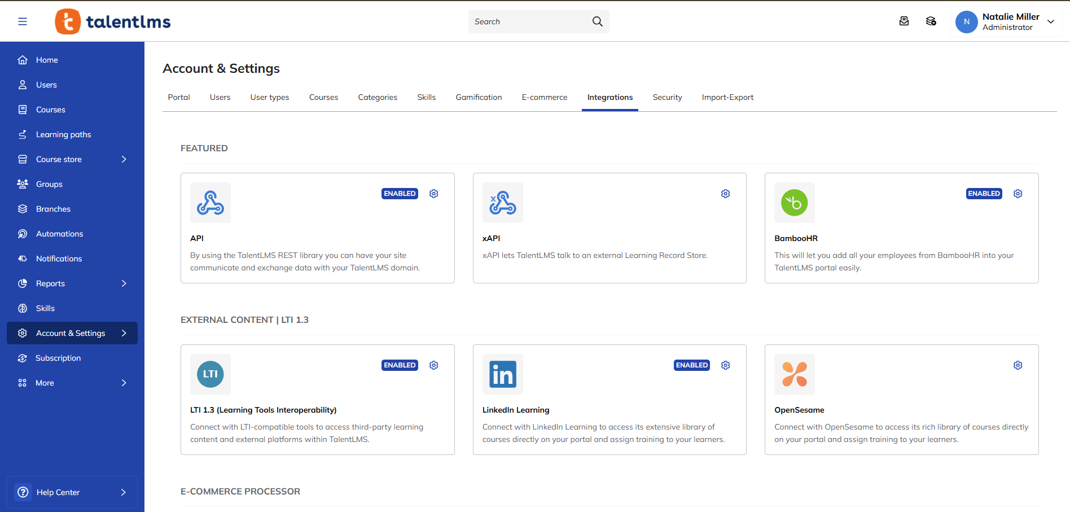Open the Gamification settings tab
The height and width of the screenshot is (512, 1070).
[478, 97]
